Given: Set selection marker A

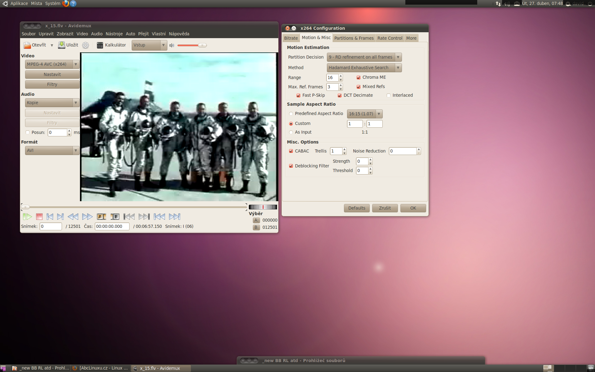Looking at the screenshot, I should coord(101,217).
